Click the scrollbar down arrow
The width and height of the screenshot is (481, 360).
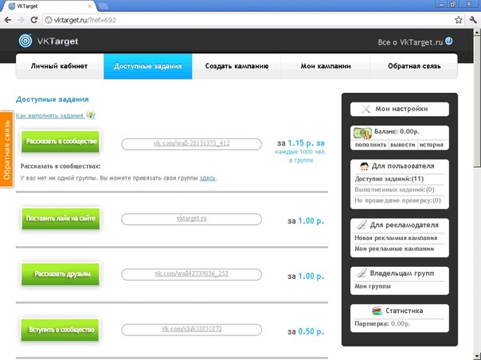(x=477, y=356)
